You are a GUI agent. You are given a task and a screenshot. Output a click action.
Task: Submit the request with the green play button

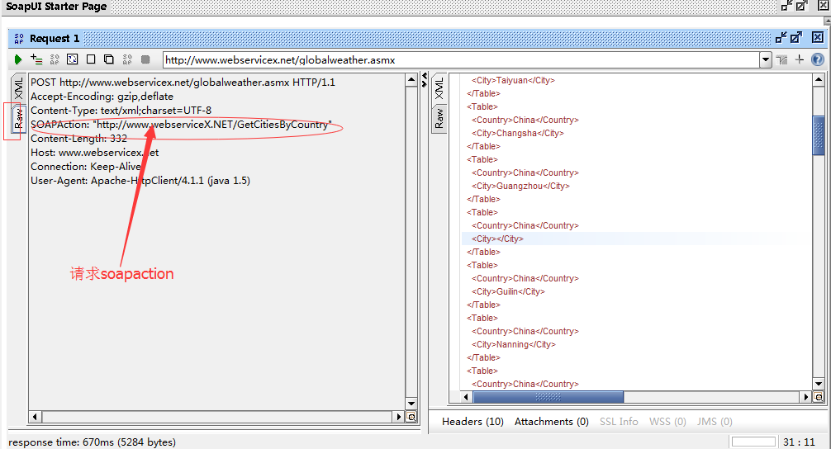[x=18, y=59]
